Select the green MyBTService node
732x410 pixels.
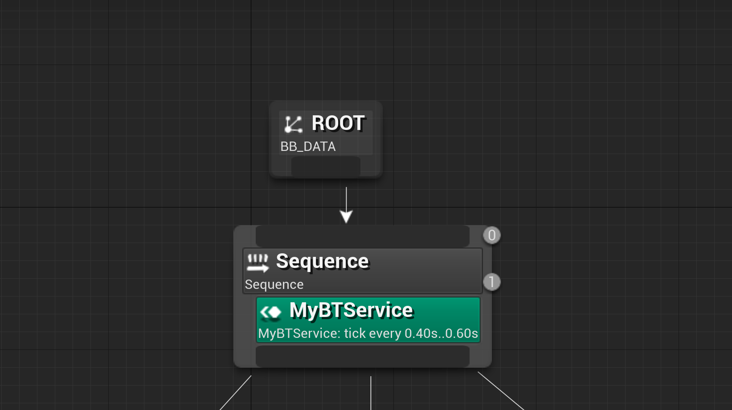coord(368,320)
